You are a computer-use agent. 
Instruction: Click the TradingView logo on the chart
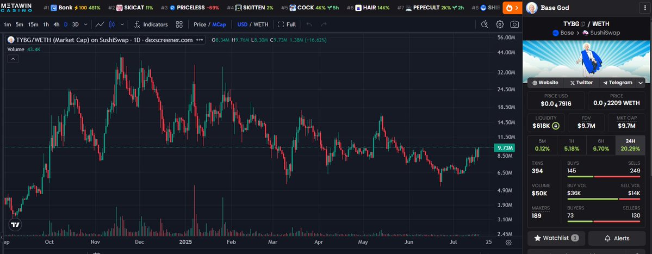point(15,225)
